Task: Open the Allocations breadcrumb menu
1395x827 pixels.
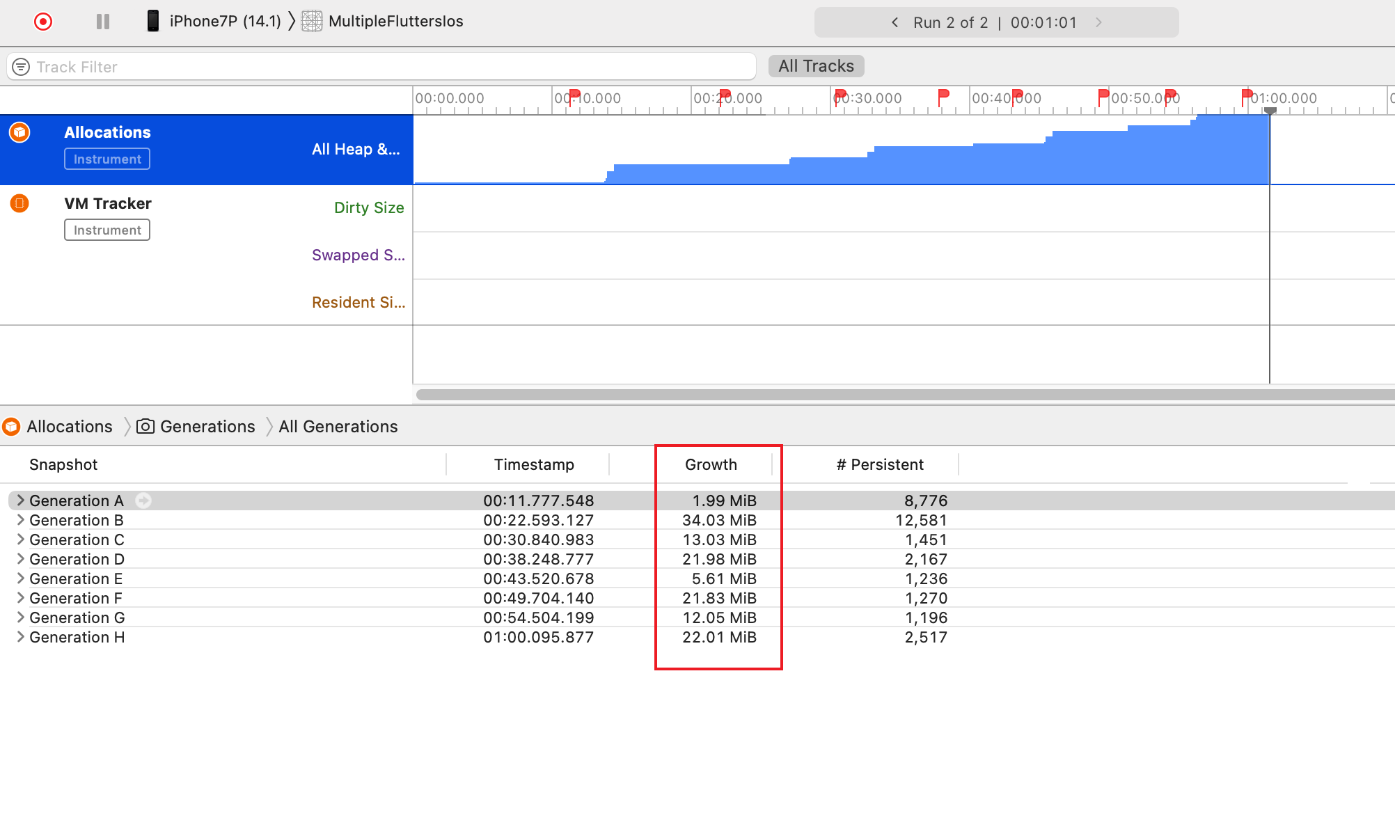Action: (x=69, y=426)
